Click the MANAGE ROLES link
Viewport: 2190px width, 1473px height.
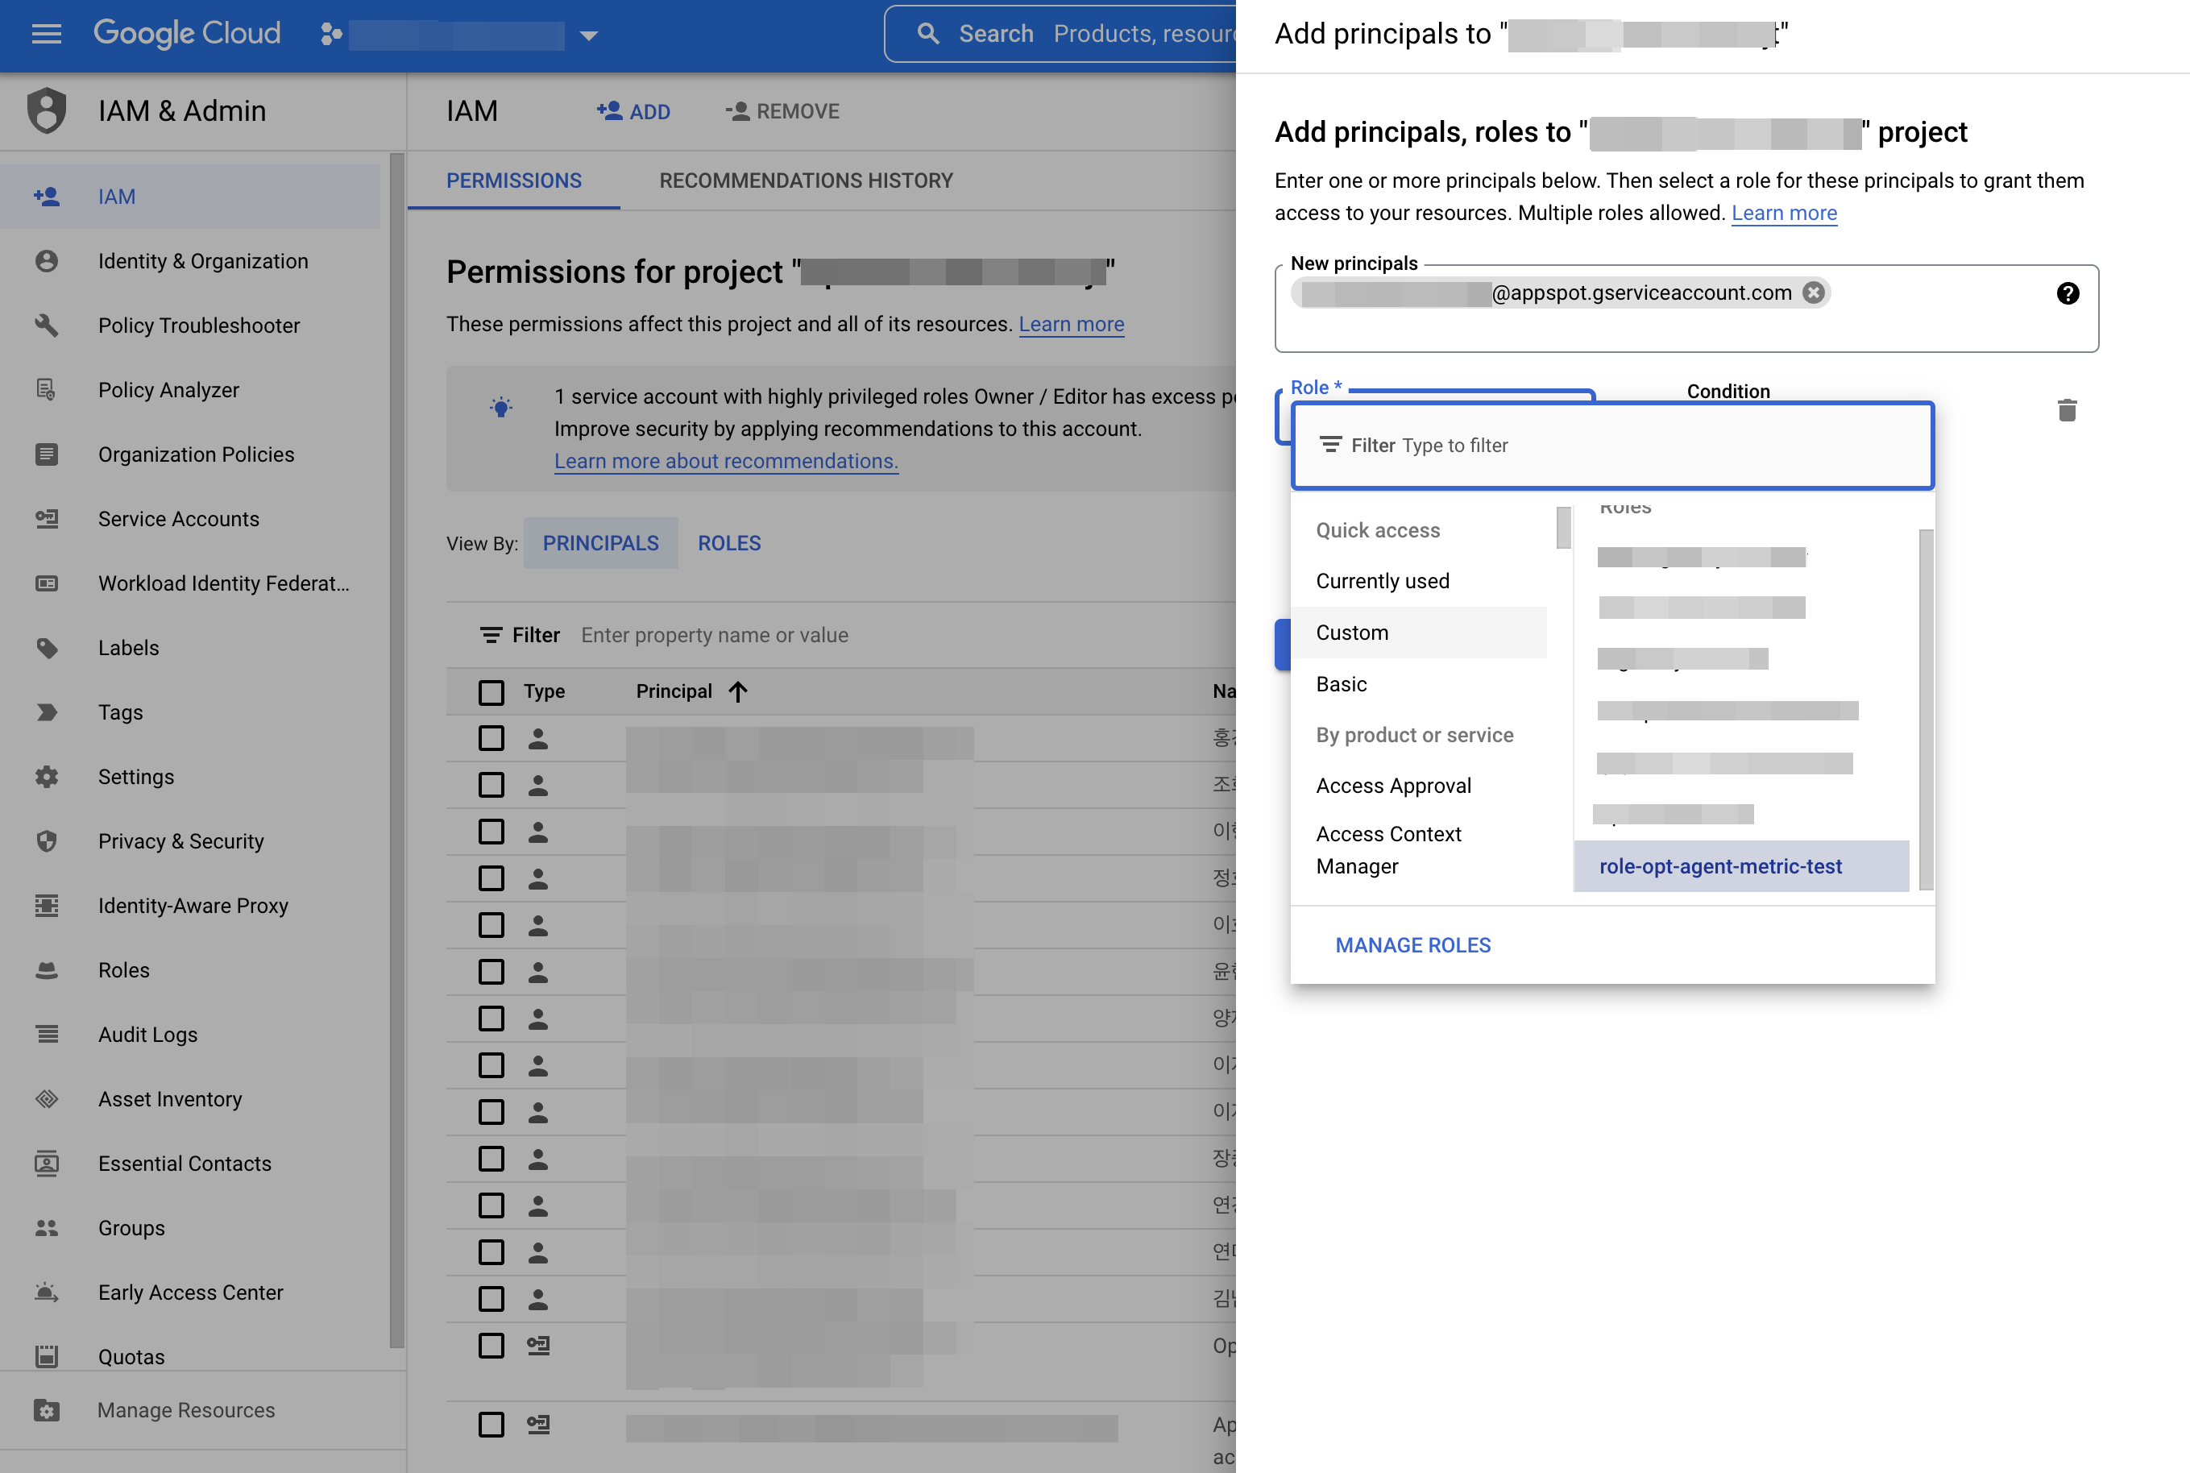[1412, 945]
